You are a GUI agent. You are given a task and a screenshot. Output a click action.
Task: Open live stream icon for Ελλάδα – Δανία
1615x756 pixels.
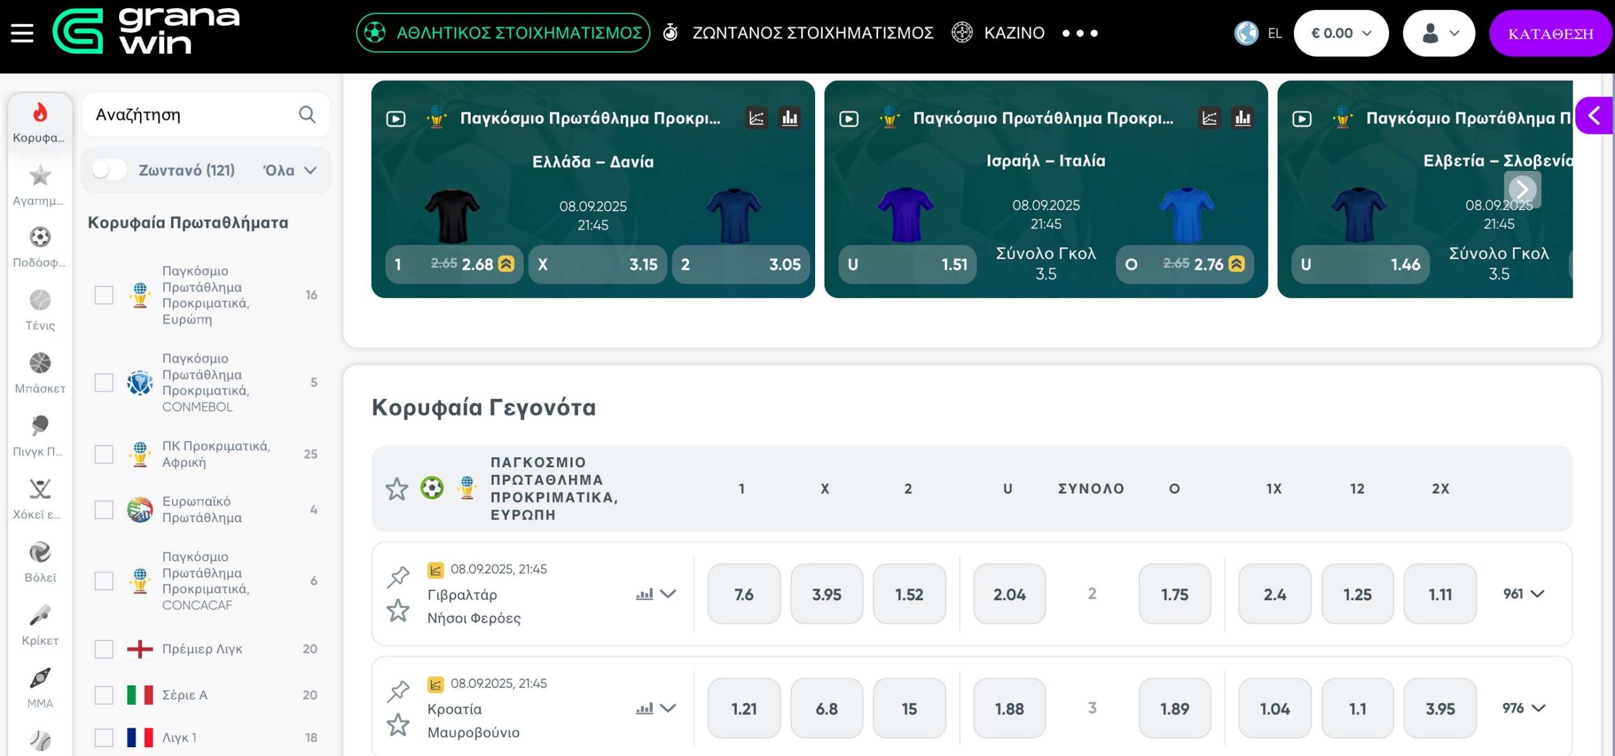(396, 119)
